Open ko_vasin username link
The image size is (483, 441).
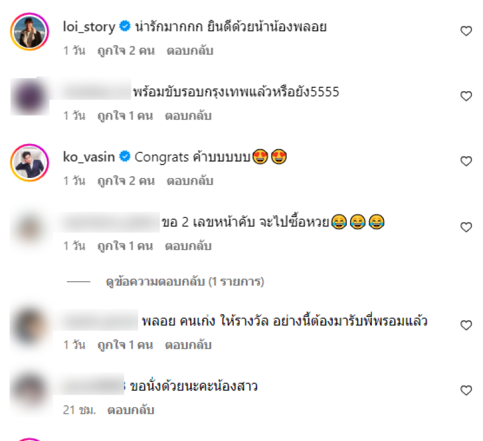[x=89, y=157]
